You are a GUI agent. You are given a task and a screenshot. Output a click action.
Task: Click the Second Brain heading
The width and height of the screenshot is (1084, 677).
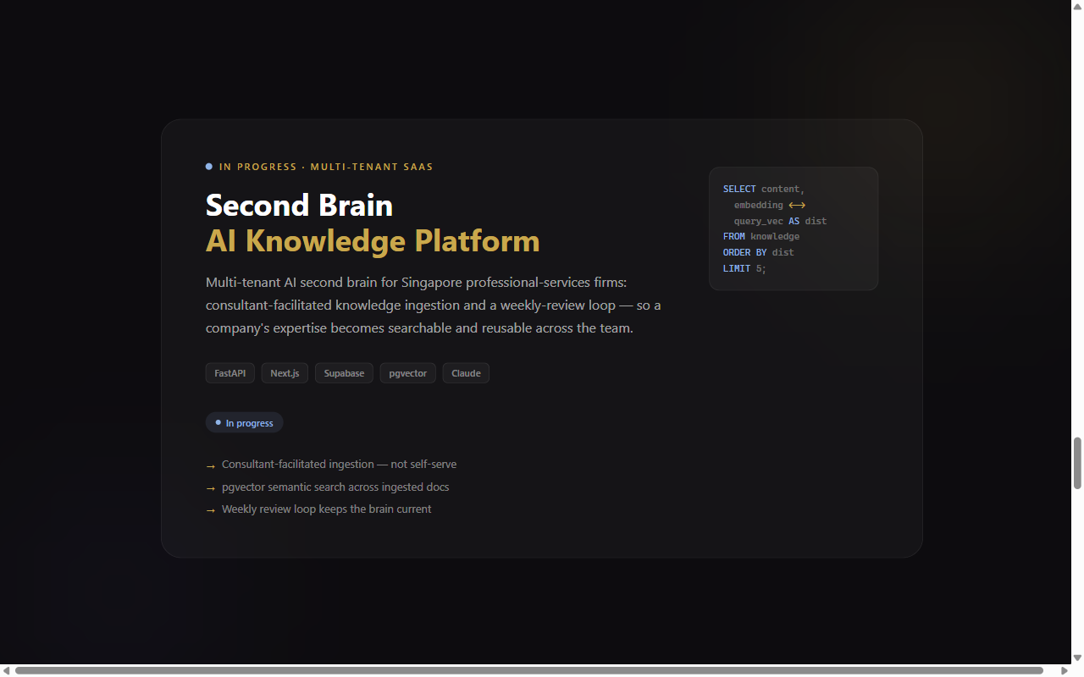[x=300, y=205]
